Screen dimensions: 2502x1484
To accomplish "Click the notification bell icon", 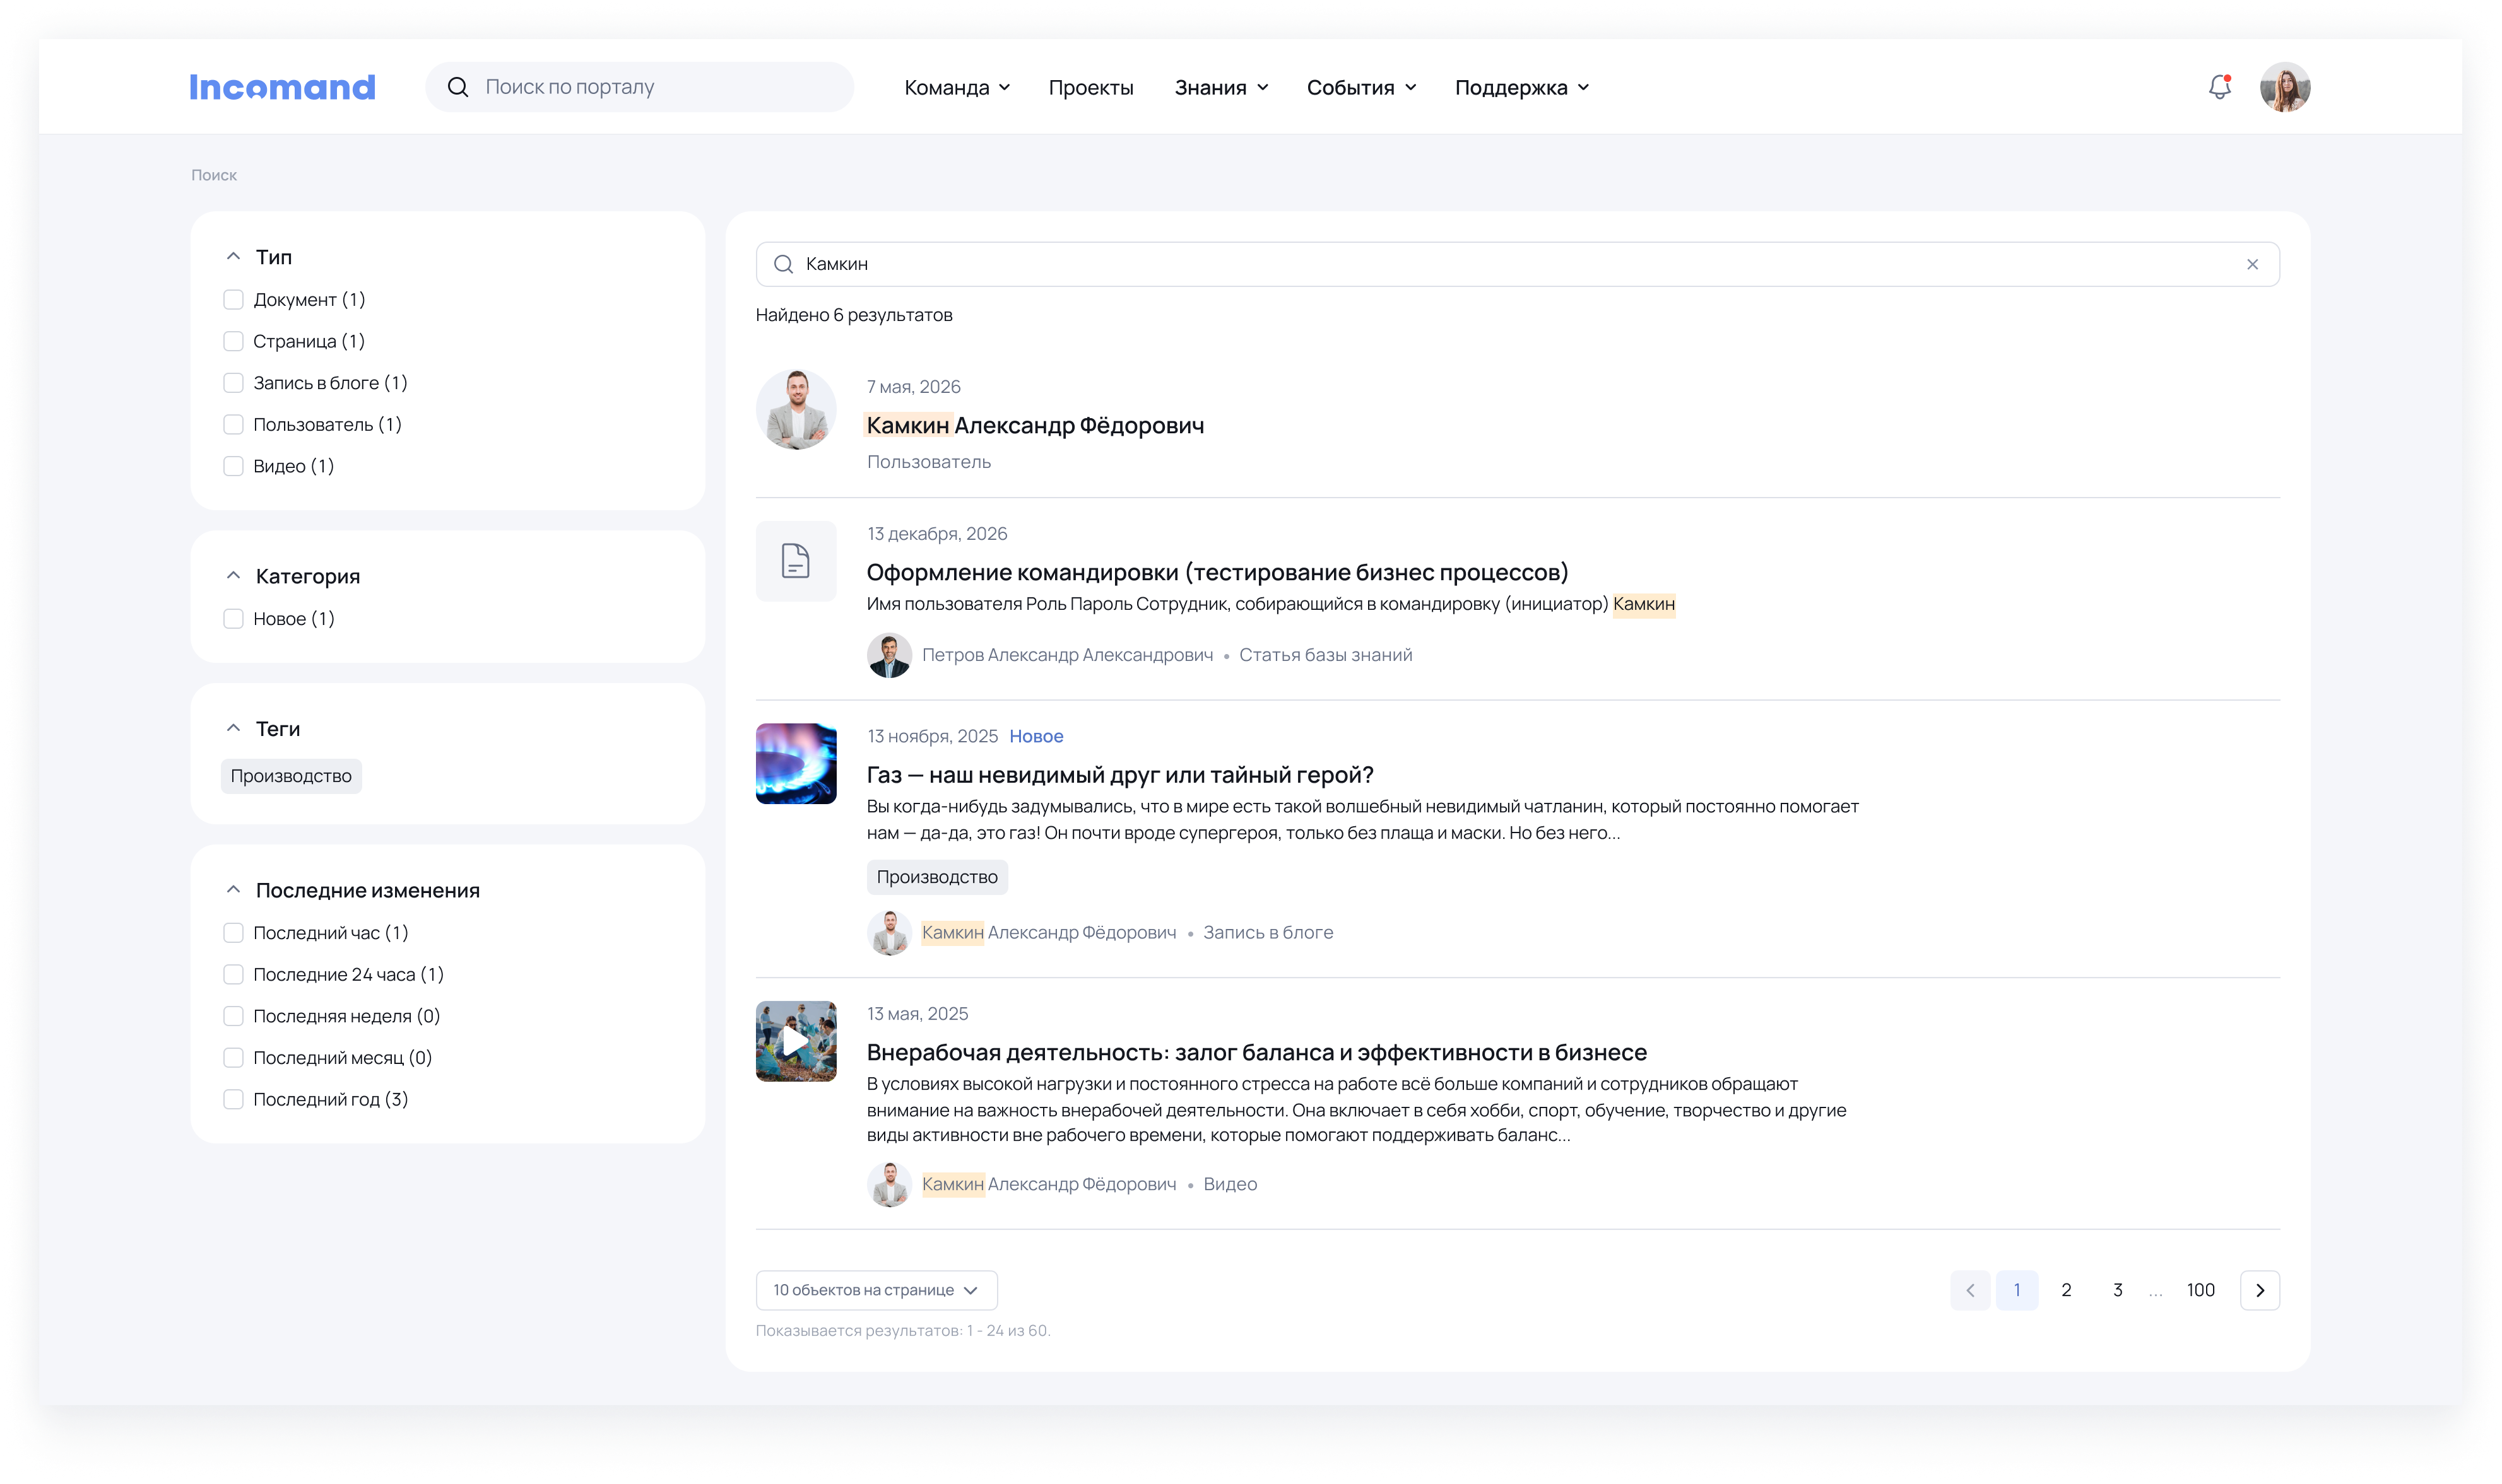I will tap(2219, 87).
